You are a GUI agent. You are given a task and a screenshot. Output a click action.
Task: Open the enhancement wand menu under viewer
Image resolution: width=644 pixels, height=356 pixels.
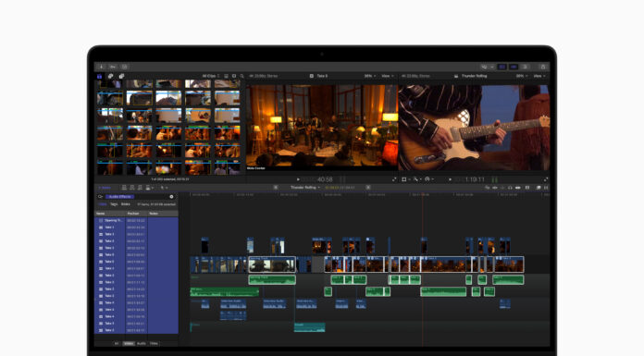[416, 179]
